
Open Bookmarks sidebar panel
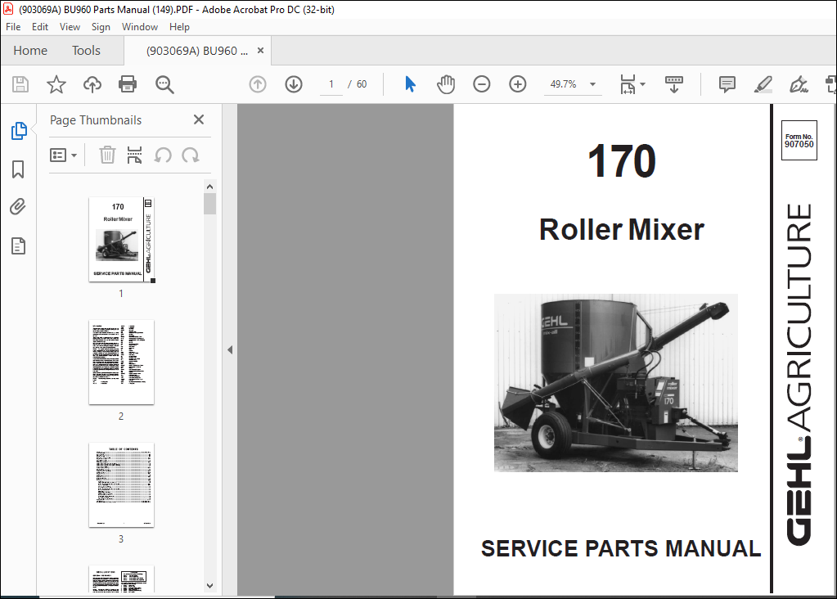point(18,169)
